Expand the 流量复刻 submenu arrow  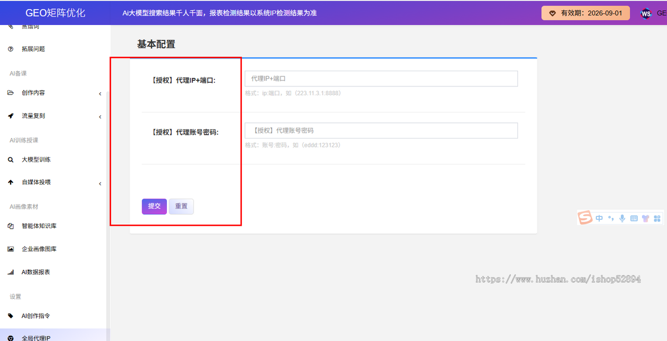click(100, 117)
